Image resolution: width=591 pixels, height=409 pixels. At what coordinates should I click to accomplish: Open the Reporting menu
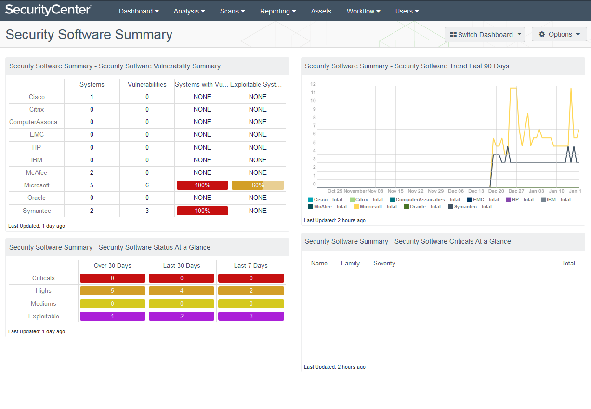[x=278, y=11]
